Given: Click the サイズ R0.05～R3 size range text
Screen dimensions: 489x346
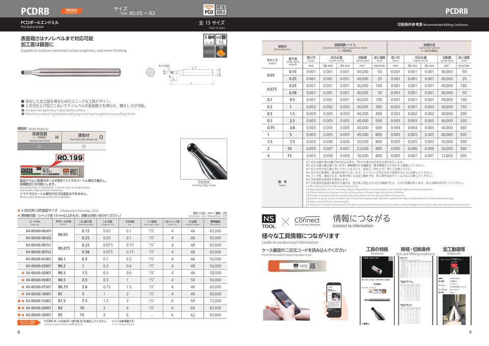Looking at the screenshot, I should (x=134, y=11).
